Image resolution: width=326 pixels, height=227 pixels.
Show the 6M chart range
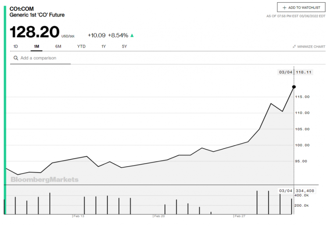58,46
